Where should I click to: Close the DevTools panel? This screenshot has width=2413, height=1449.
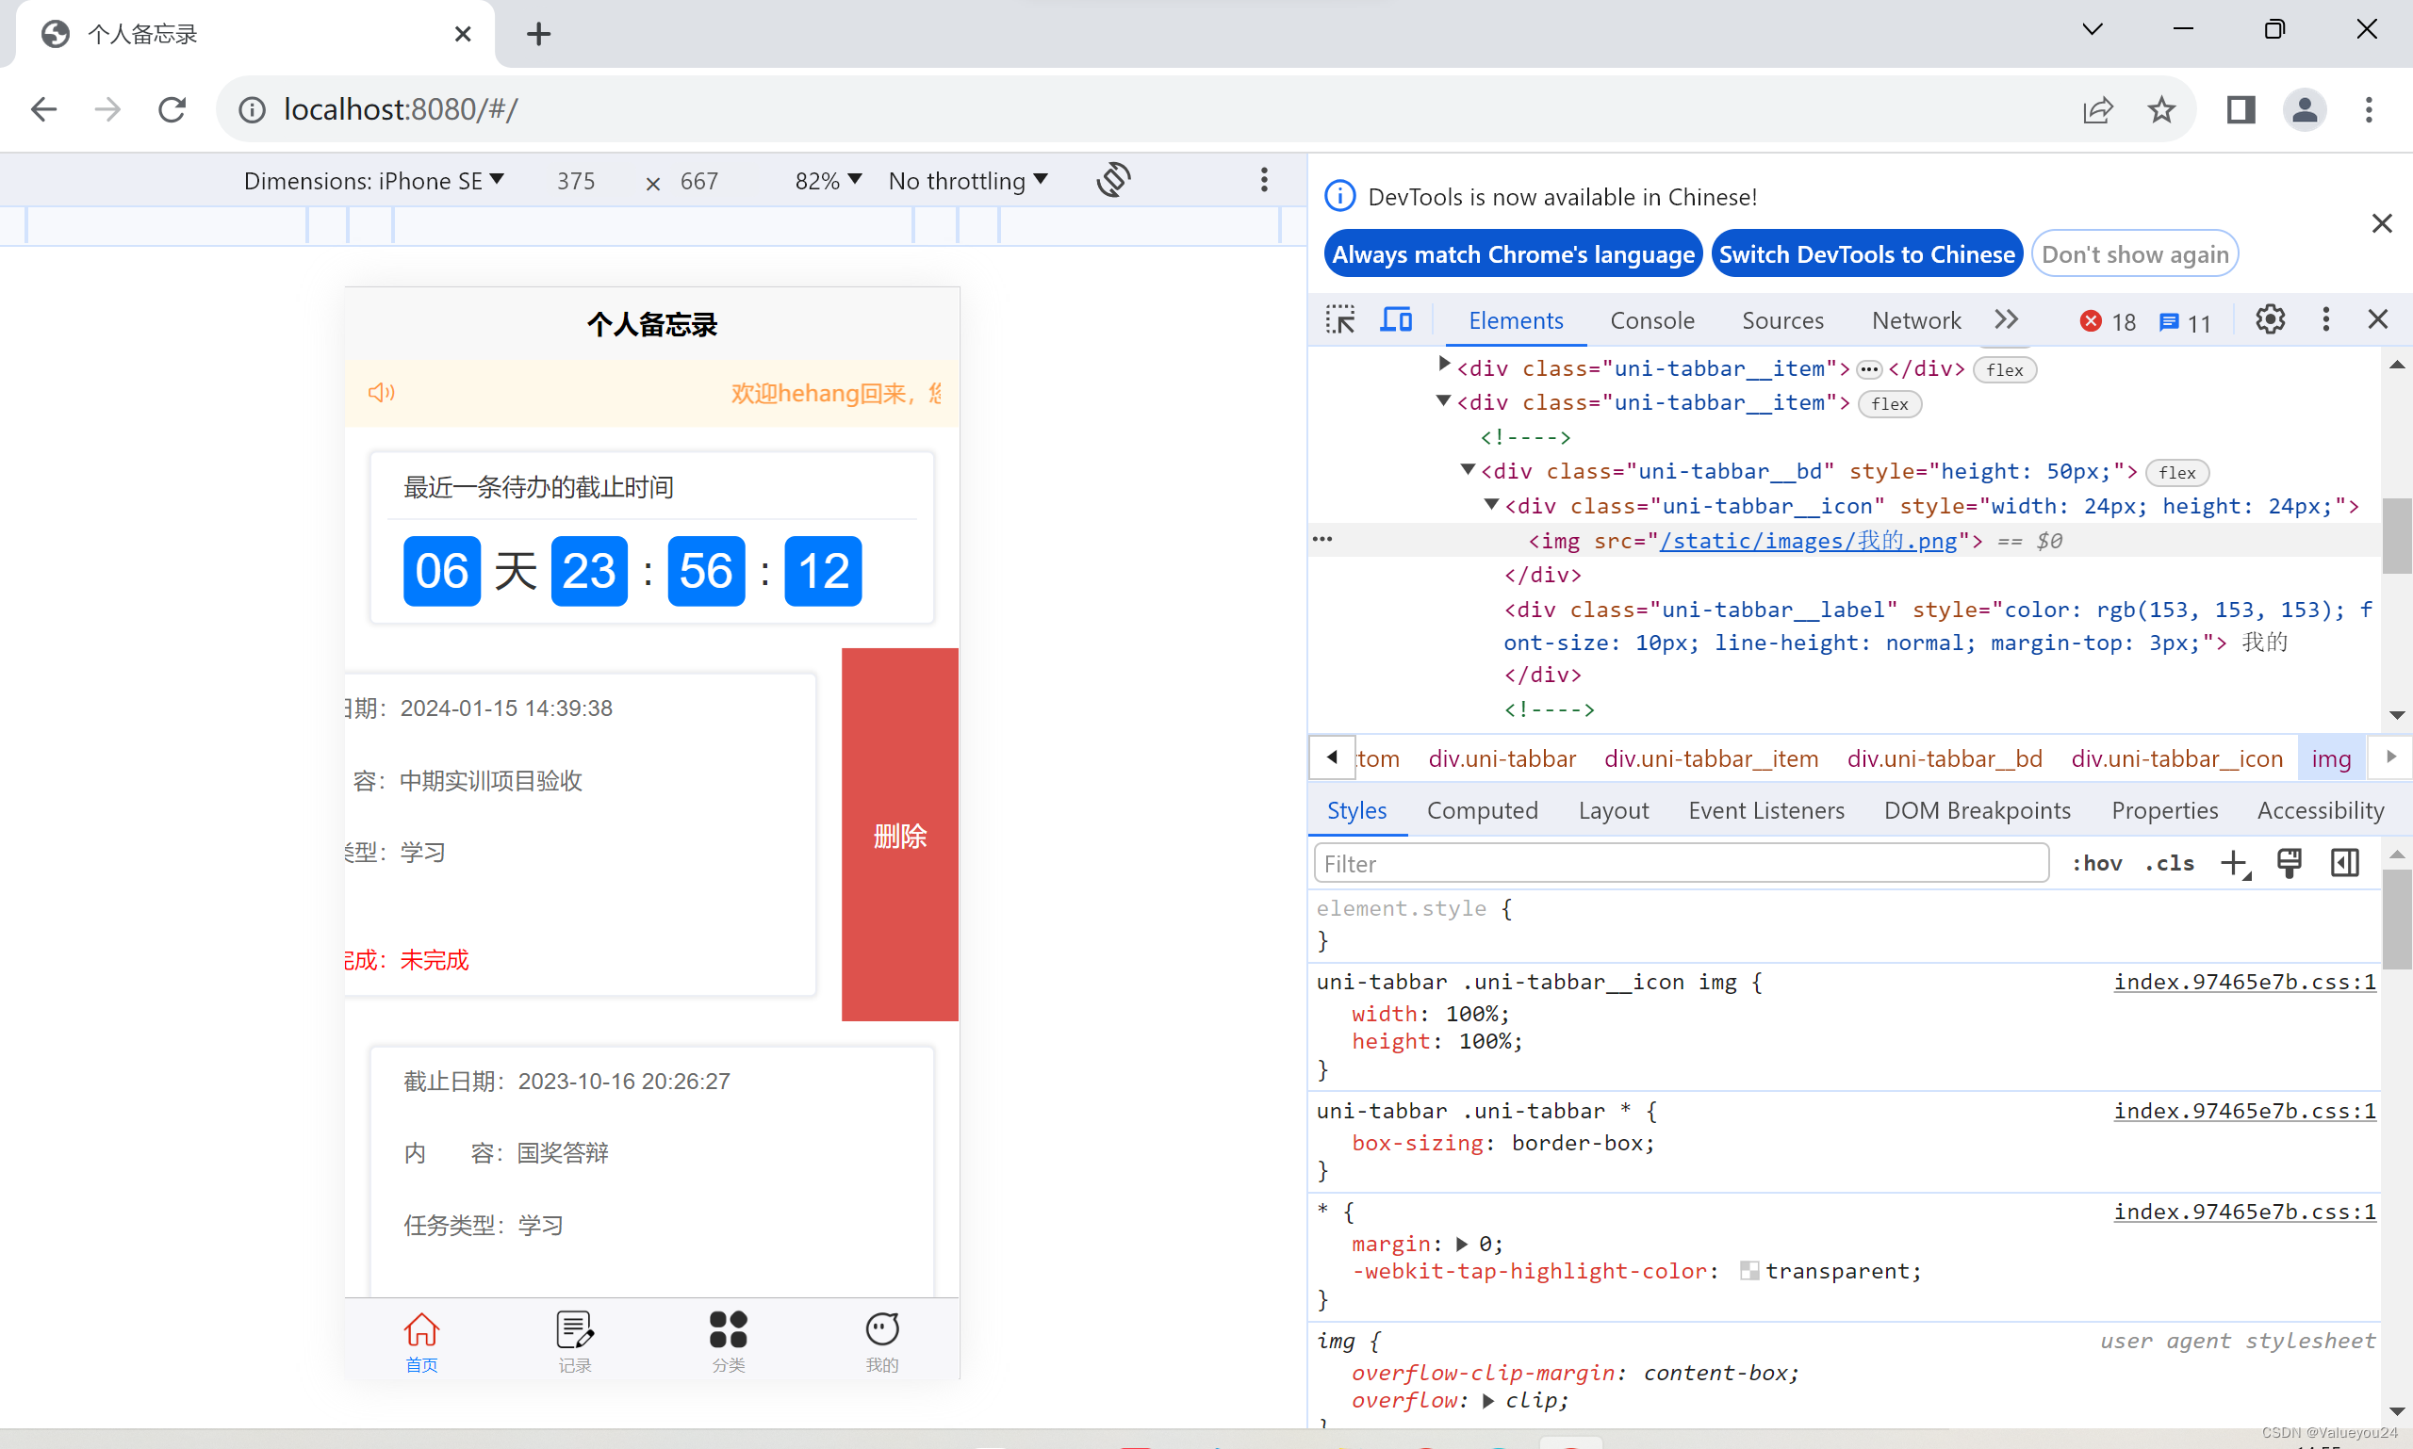(2378, 319)
